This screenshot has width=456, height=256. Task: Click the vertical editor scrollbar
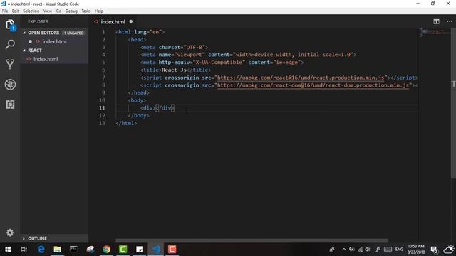tap(453, 104)
